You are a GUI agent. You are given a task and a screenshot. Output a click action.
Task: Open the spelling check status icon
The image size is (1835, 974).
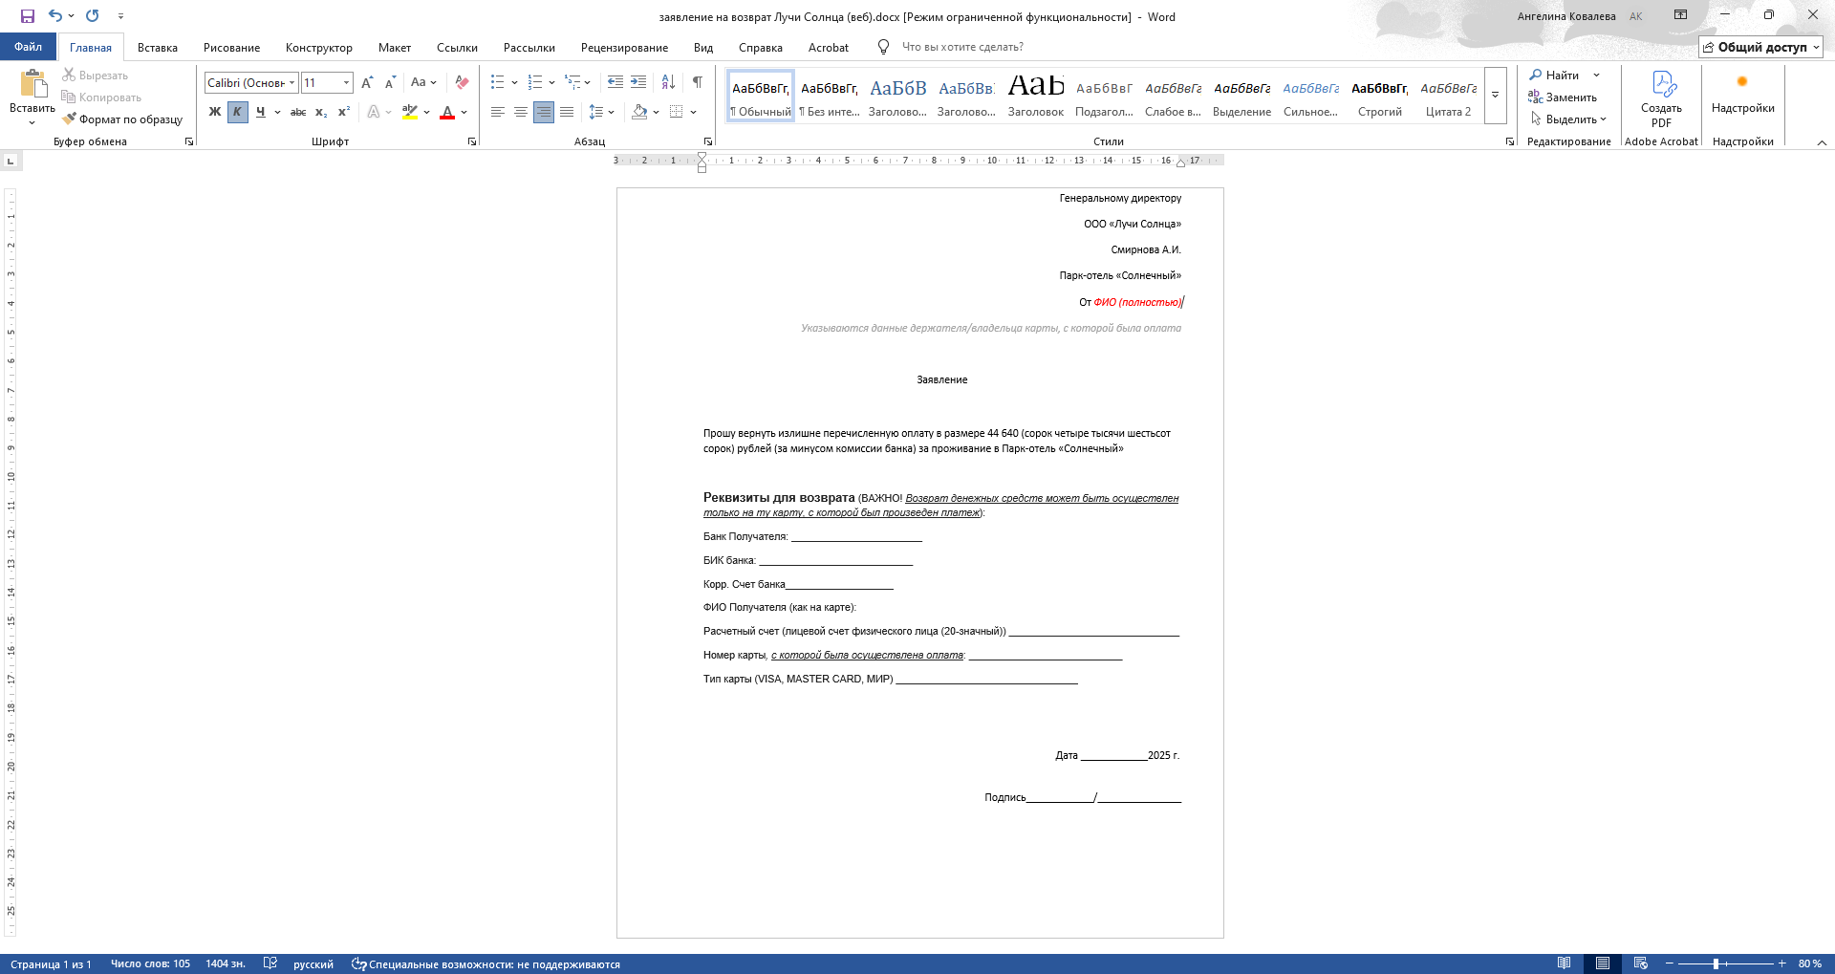click(x=270, y=963)
